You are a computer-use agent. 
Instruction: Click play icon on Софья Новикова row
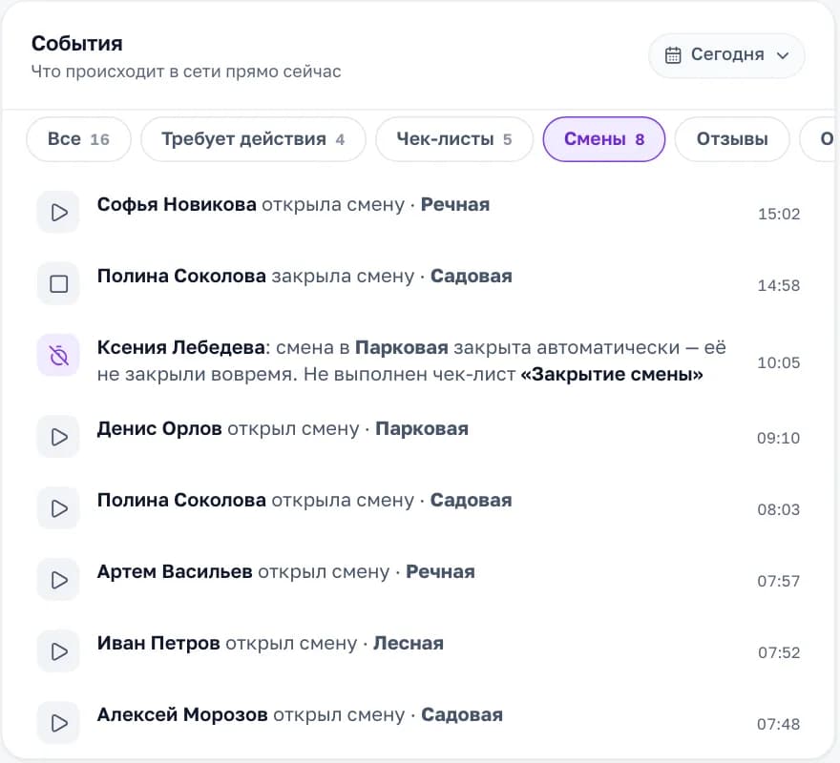tap(59, 213)
